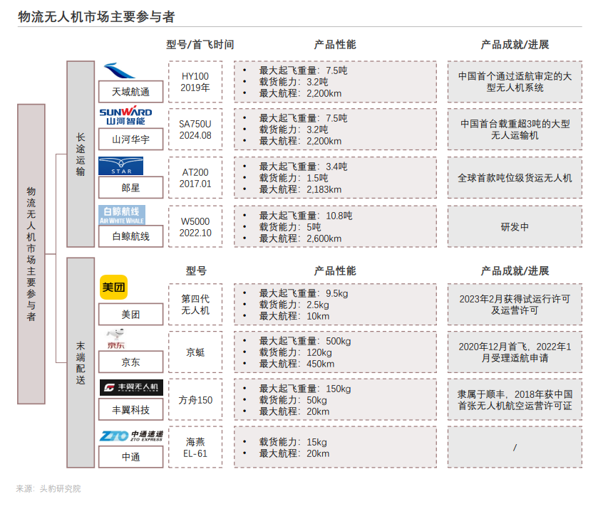This screenshot has width=613, height=521.
Task: Select the 京东 company name box
Action: pyautogui.click(x=130, y=362)
